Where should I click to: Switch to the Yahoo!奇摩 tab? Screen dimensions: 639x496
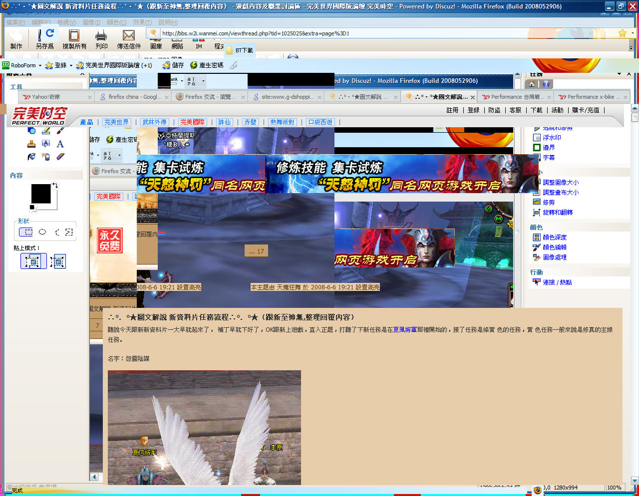coord(46,97)
